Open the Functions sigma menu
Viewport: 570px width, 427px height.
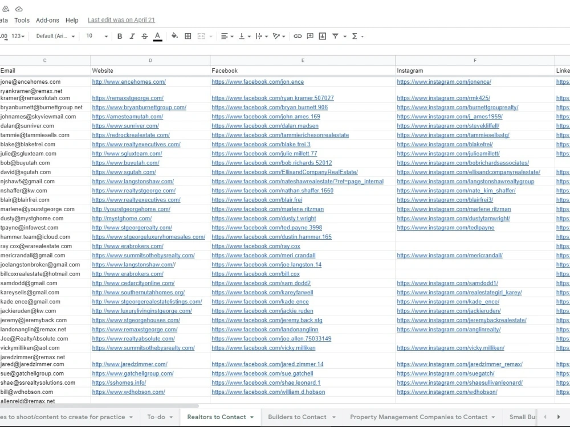(x=357, y=36)
